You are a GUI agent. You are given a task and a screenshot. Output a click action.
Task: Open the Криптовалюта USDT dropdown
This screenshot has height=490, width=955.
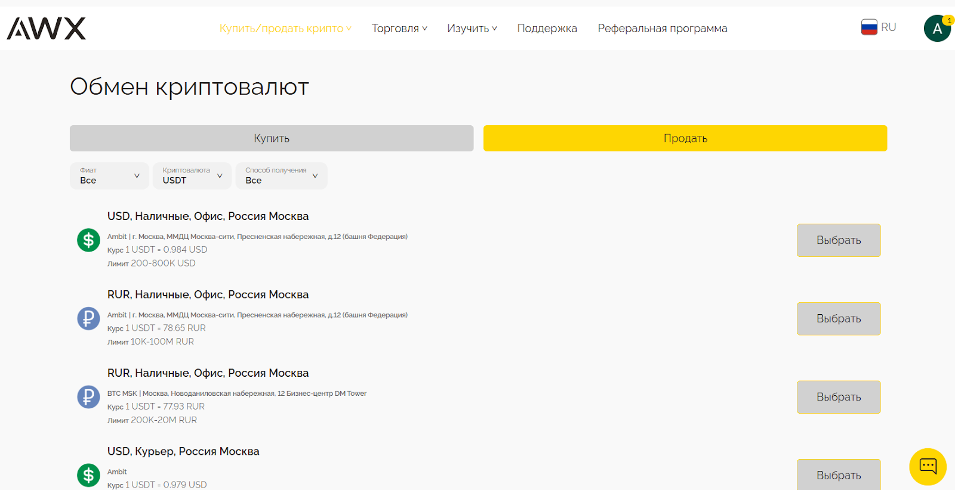point(192,176)
